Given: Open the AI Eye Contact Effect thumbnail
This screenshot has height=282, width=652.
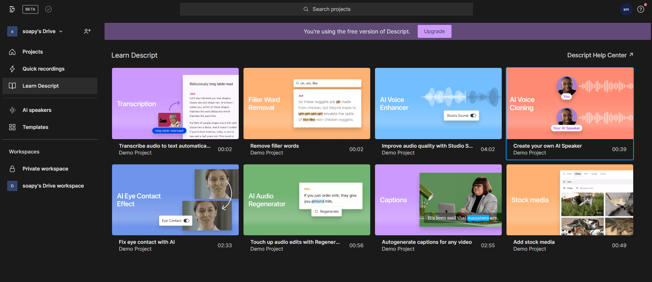Looking at the screenshot, I should (x=175, y=200).
